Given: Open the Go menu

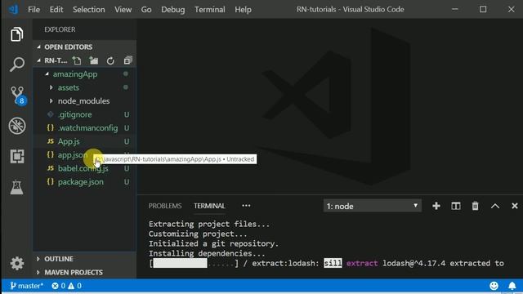Looking at the screenshot, I should [x=146, y=9].
